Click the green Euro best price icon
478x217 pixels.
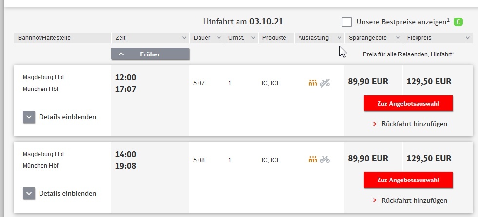pyautogui.click(x=458, y=22)
